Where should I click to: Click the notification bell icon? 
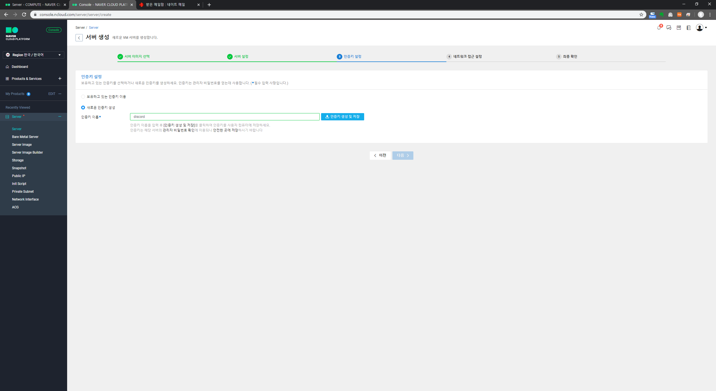pos(659,28)
